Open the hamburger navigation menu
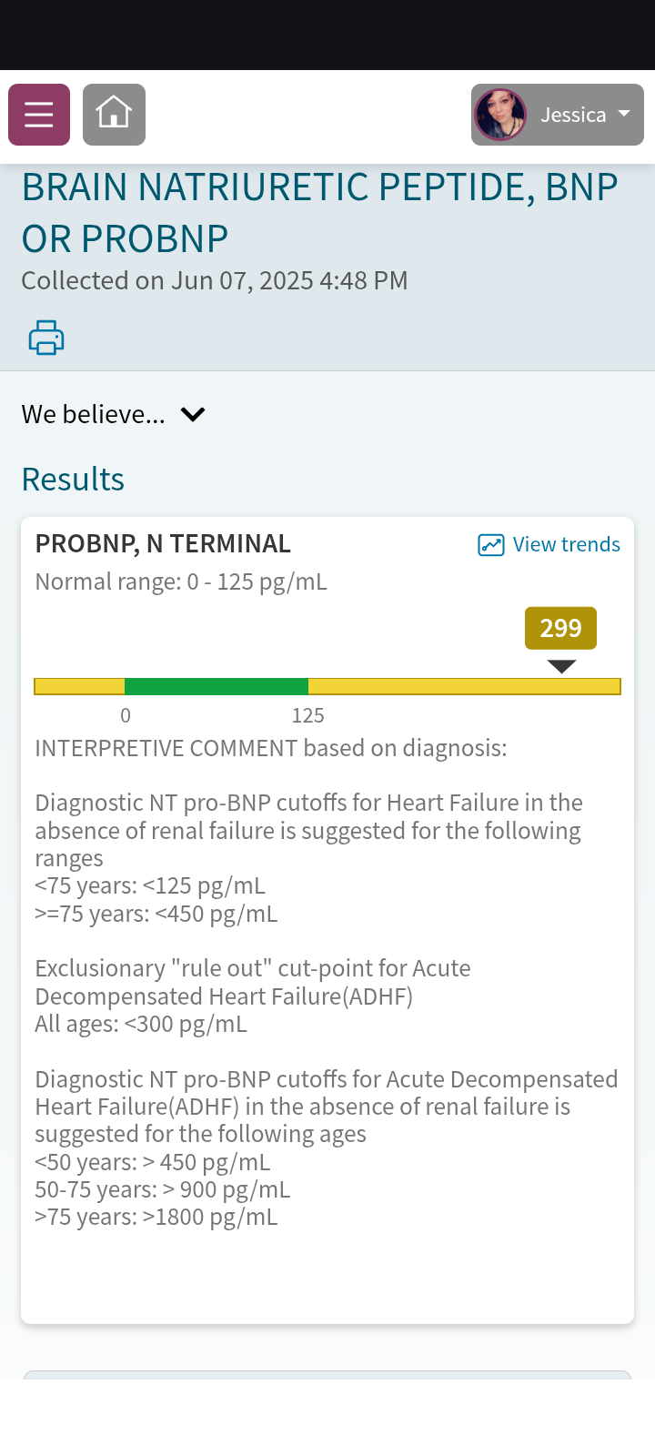The width and height of the screenshot is (655, 1456). coord(39,115)
